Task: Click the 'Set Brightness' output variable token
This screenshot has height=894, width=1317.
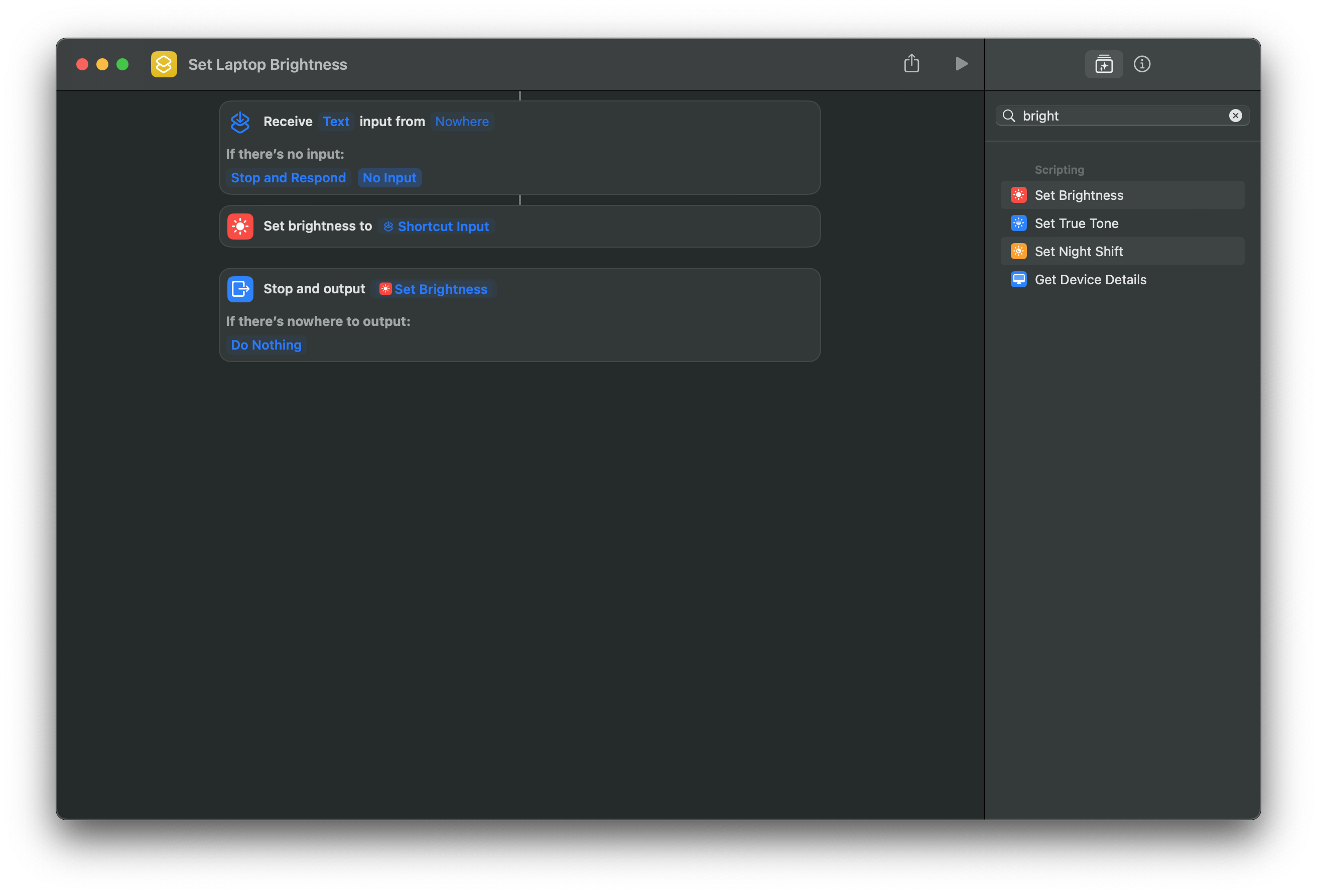Action: pos(434,289)
